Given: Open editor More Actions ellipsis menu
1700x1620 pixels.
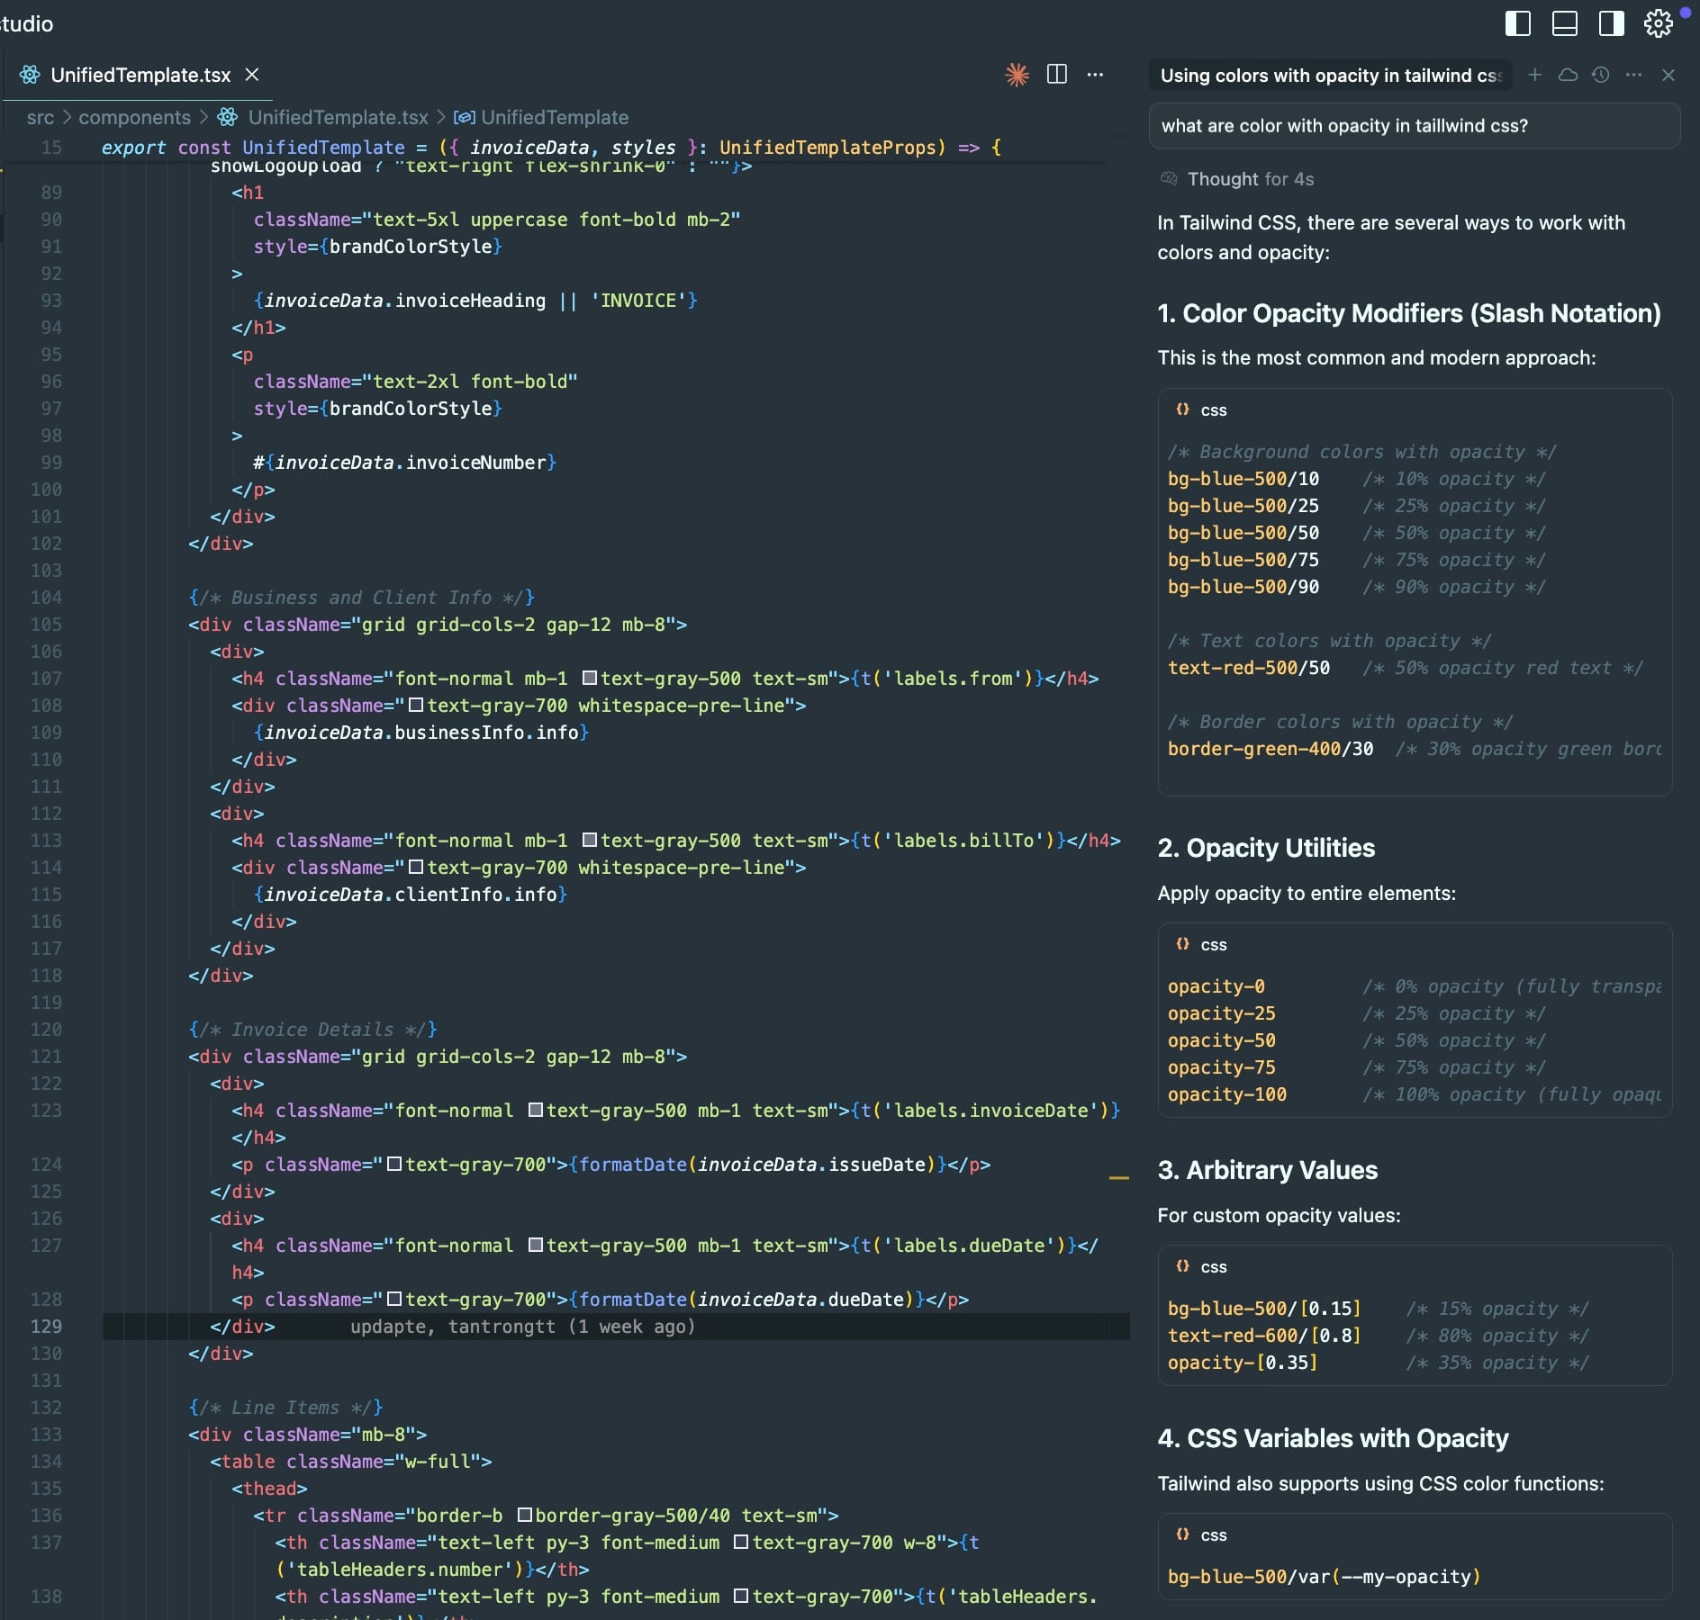Looking at the screenshot, I should (x=1095, y=75).
